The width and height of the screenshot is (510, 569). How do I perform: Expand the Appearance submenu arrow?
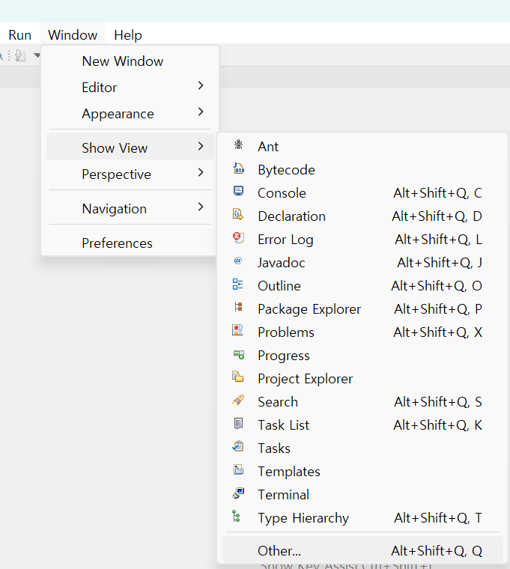tap(201, 112)
